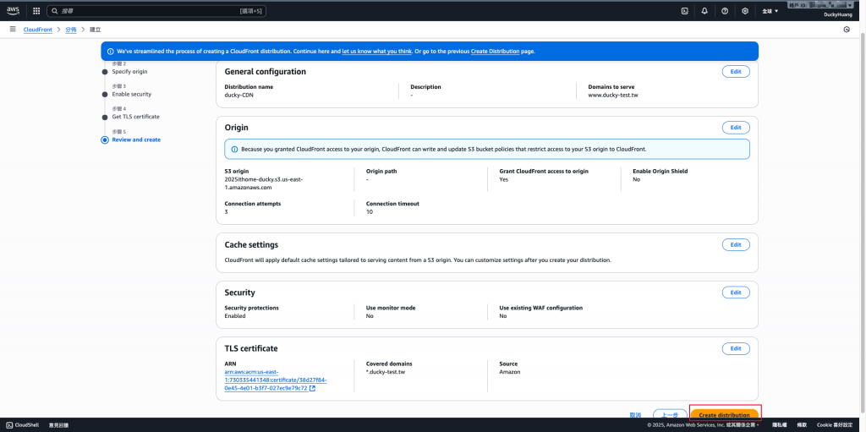Jump to Enable security step
Image resolution: width=866 pixels, height=432 pixels.
tap(131, 94)
